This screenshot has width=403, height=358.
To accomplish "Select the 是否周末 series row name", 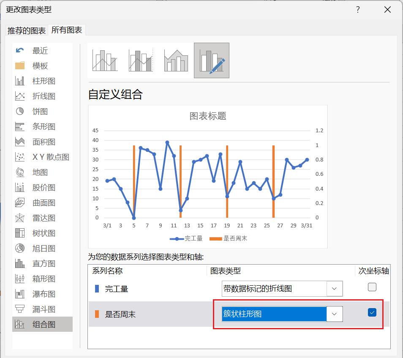I will pyautogui.click(x=120, y=314).
